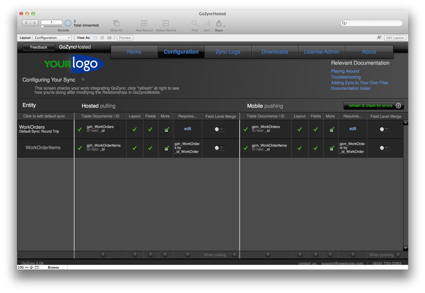Go to the License Admin tab
The image size is (425, 293).
(321, 52)
